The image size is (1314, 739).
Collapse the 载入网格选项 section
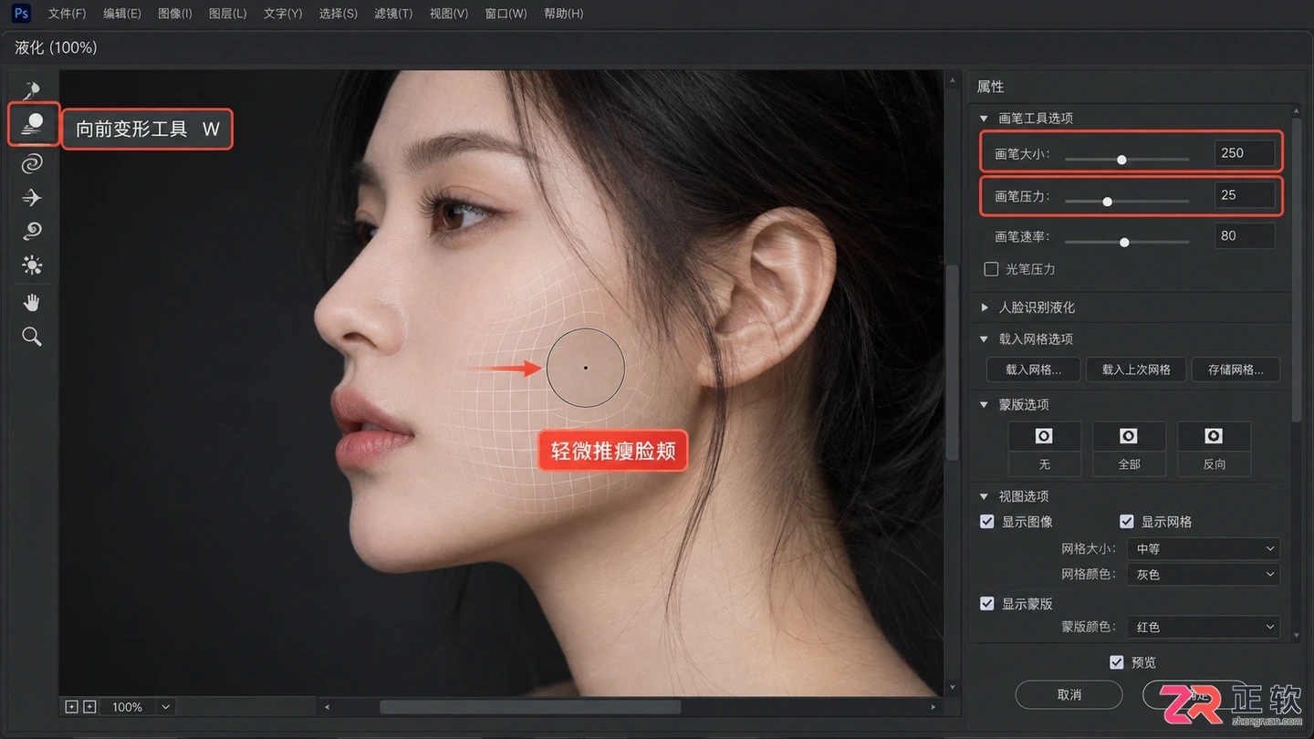(984, 339)
